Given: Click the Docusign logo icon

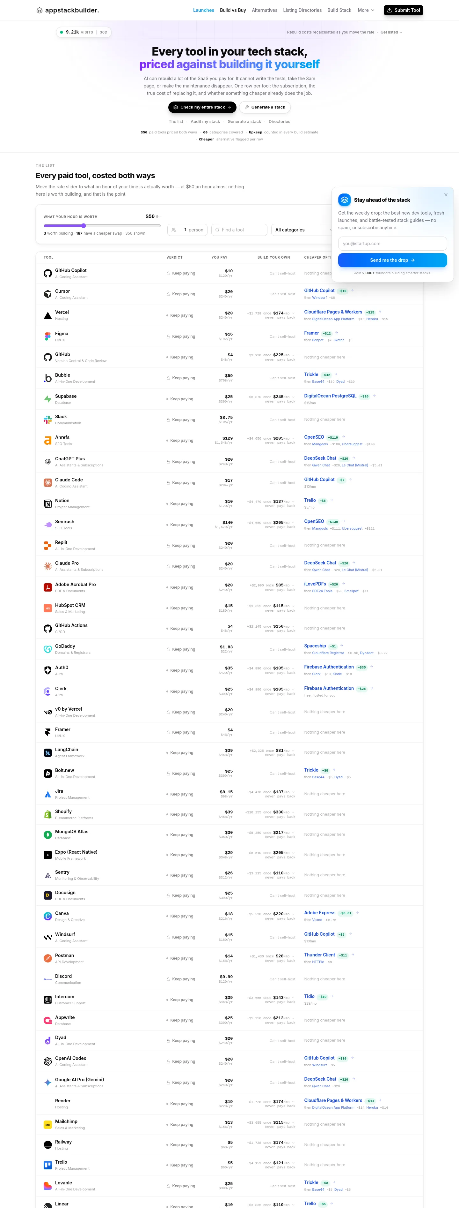Looking at the screenshot, I should pyautogui.click(x=48, y=896).
